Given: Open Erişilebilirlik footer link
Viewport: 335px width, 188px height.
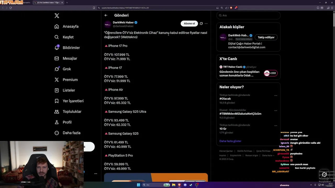Looking at the screenshot, I should 236,155.
